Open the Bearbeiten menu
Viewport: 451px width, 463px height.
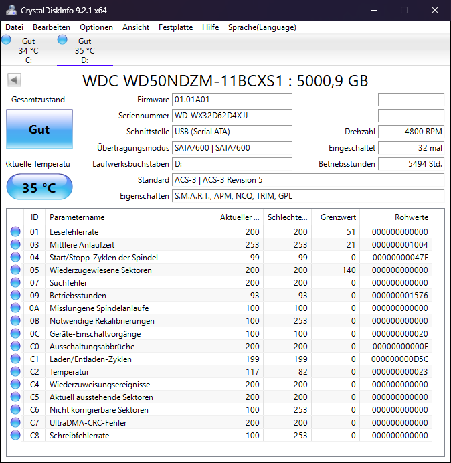coord(52,27)
